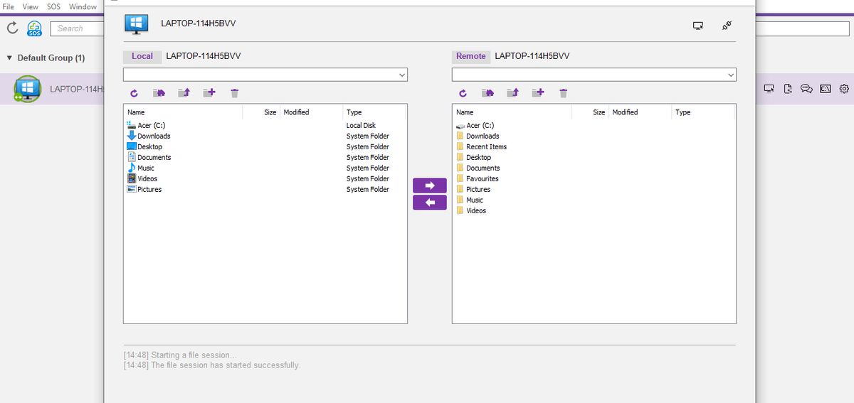854x403 pixels.
Task: Transfer files to local with left arrow
Action: tap(430, 203)
